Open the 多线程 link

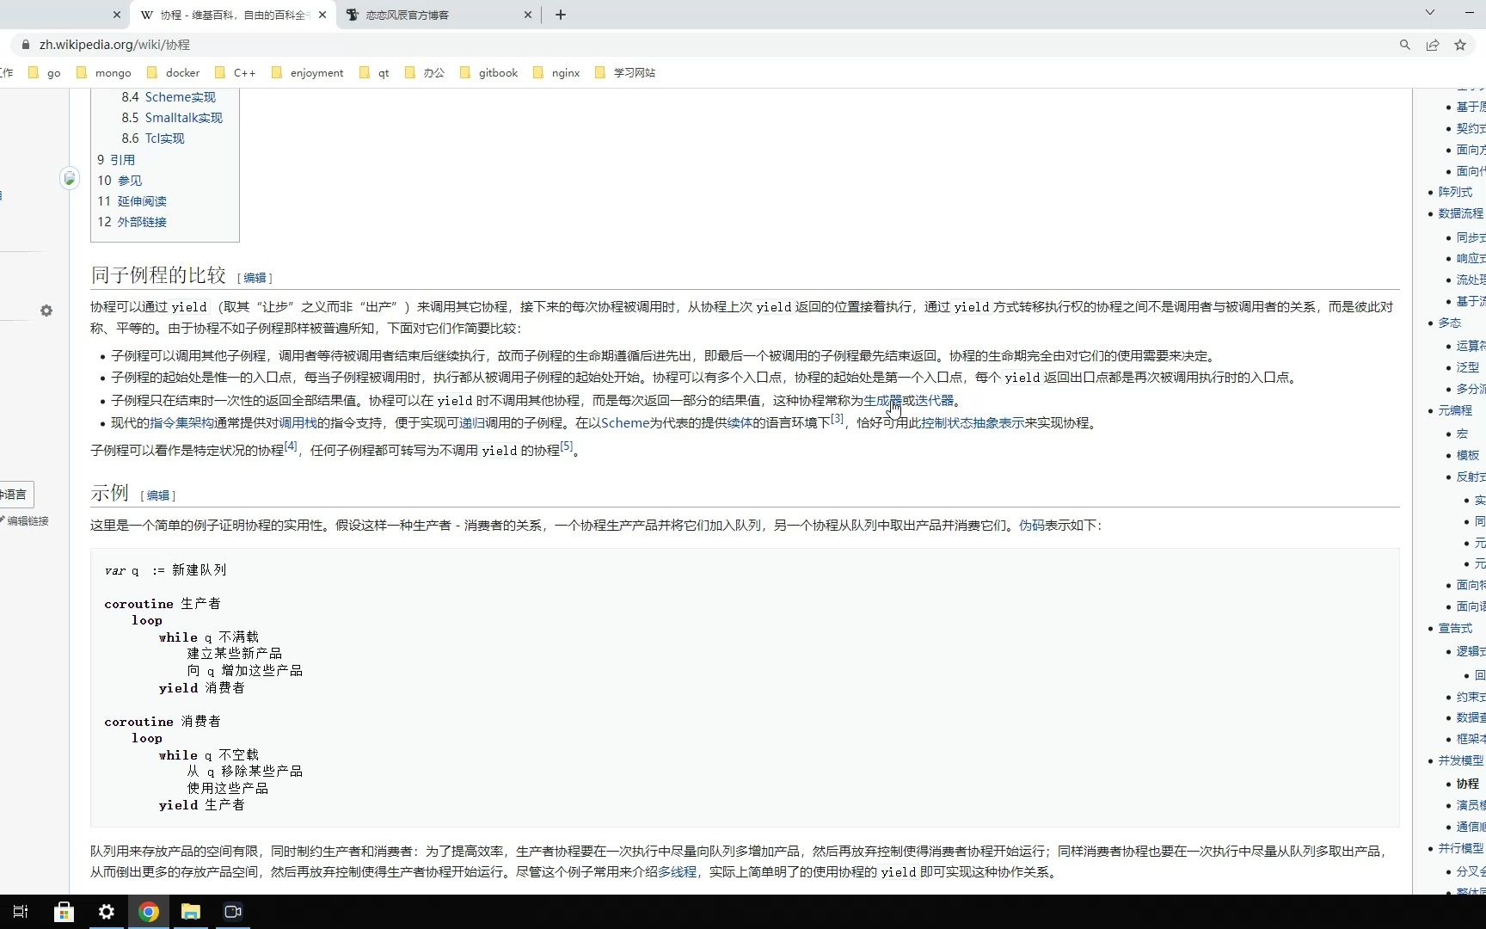[677, 871]
